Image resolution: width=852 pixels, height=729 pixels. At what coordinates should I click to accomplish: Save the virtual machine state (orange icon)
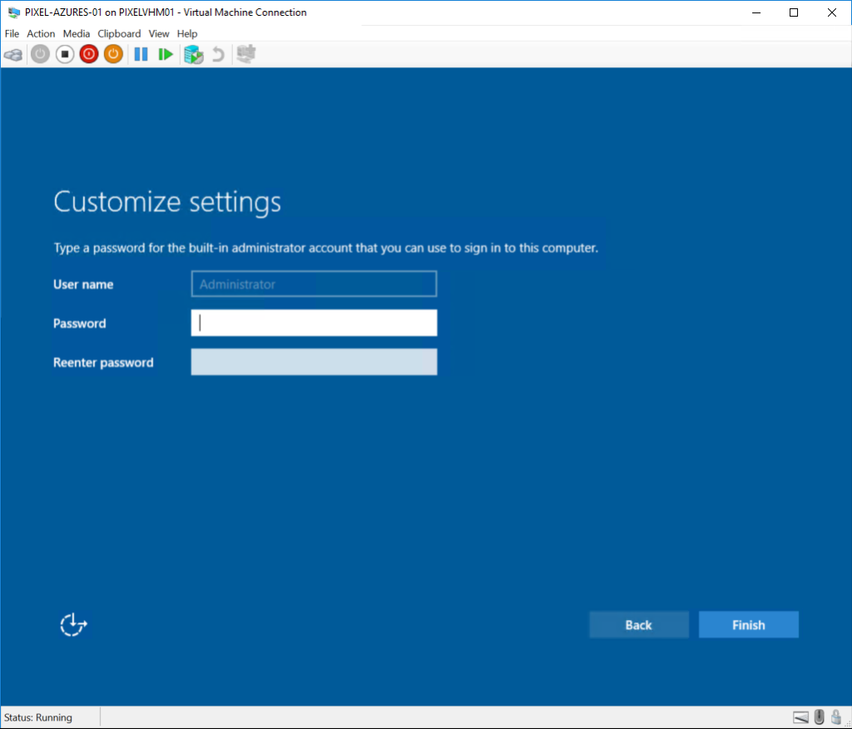(112, 54)
